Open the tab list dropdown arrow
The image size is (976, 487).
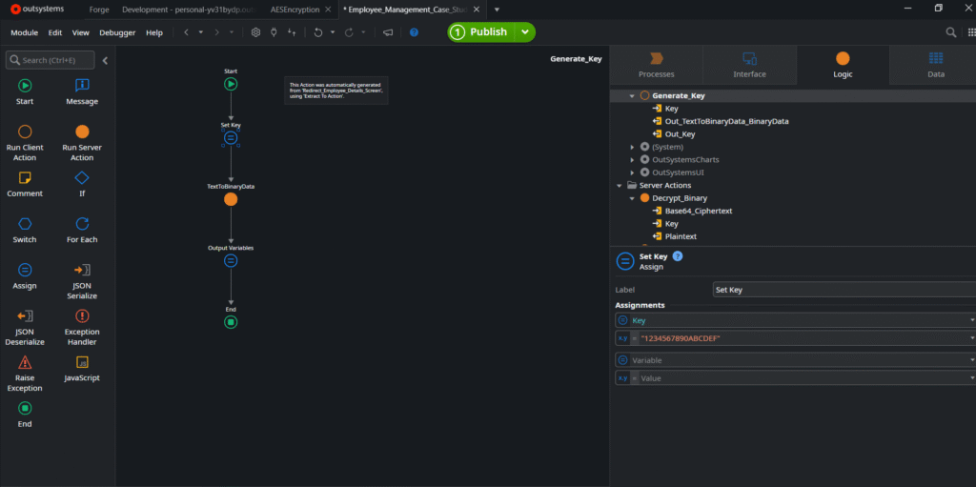[497, 10]
